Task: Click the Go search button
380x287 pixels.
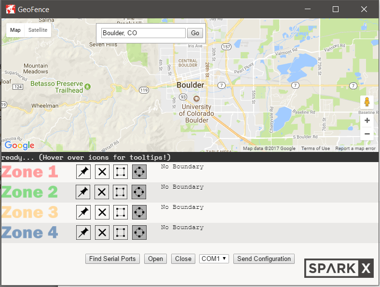Action: coord(195,33)
